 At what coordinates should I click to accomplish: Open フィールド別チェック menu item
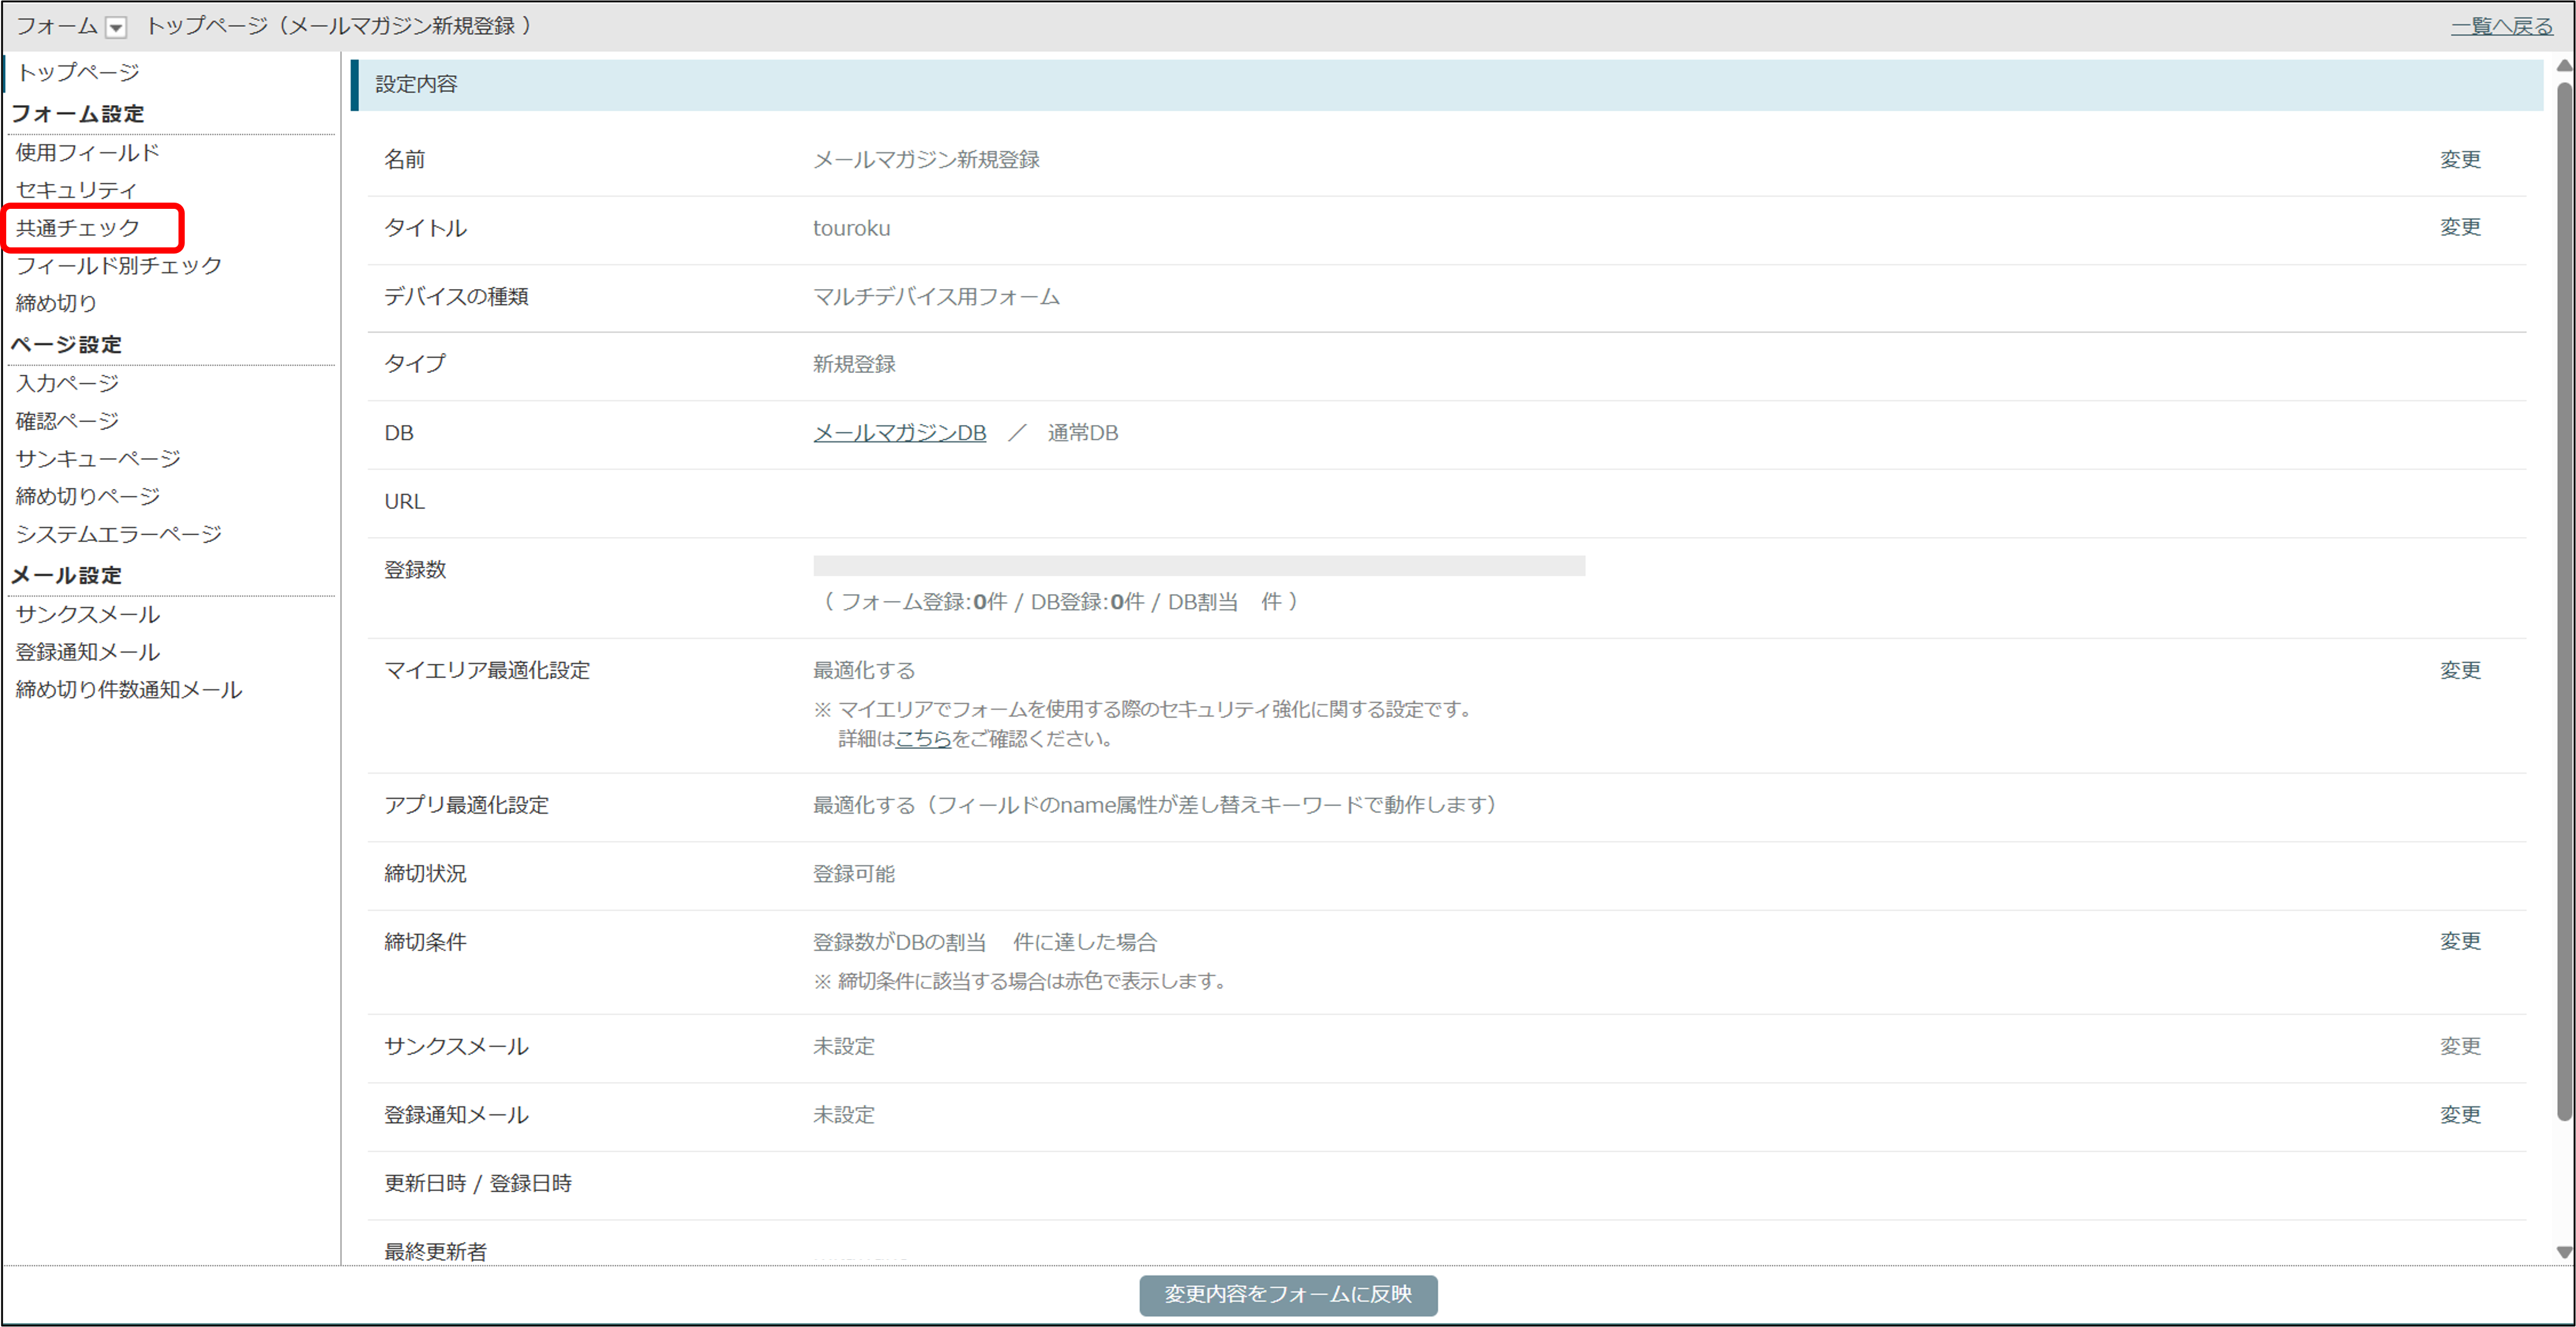click(118, 266)
